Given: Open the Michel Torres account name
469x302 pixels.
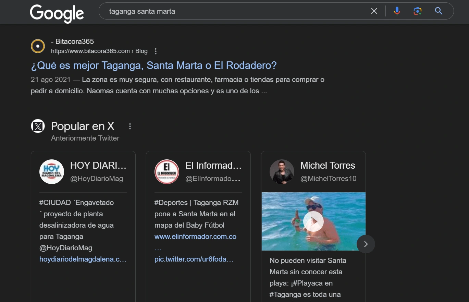Looking at the screenshot, I should pos(328,166).
